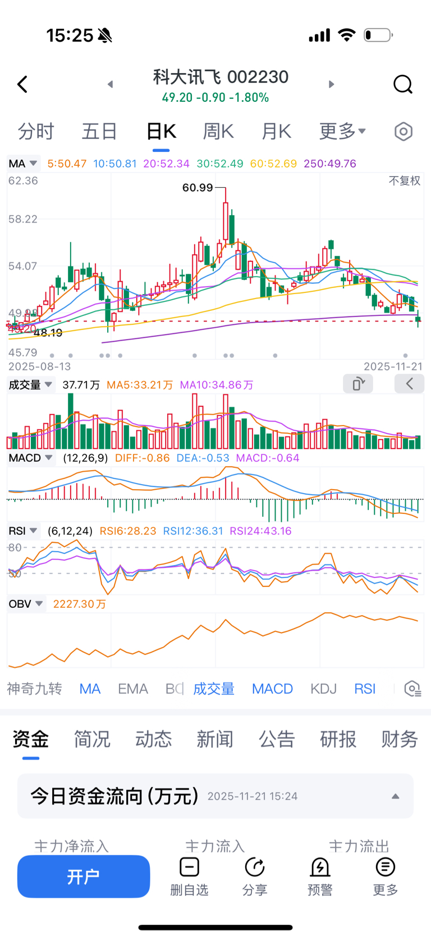Toggle the EMA indicator
This screenshot has height=939, width=431.
point(133,689)
